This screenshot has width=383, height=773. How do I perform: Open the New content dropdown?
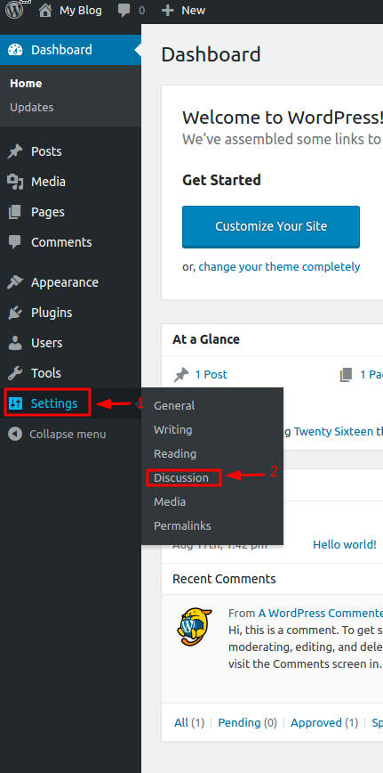pyautogui.click(x=183, y=11)
